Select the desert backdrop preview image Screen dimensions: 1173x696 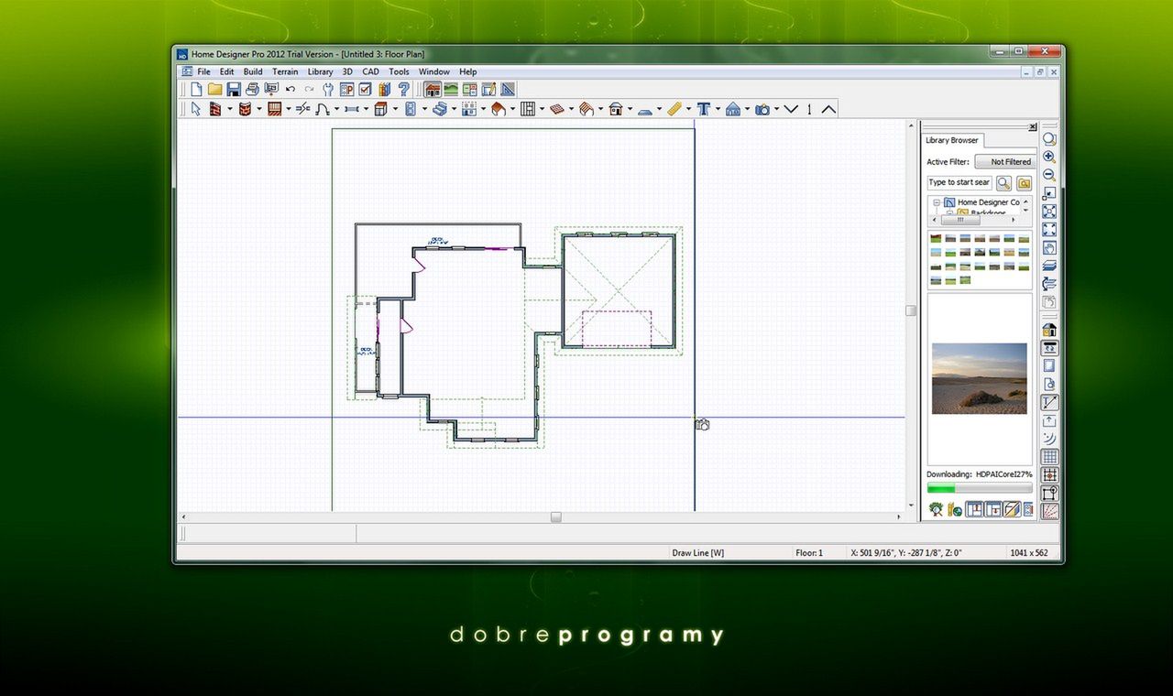[980, 378]
